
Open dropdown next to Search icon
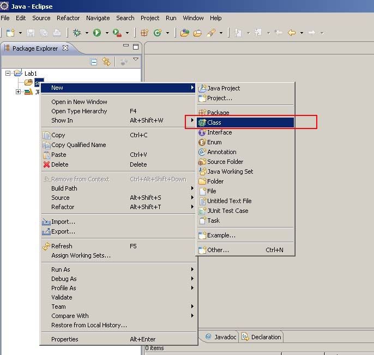click(221, 33)
